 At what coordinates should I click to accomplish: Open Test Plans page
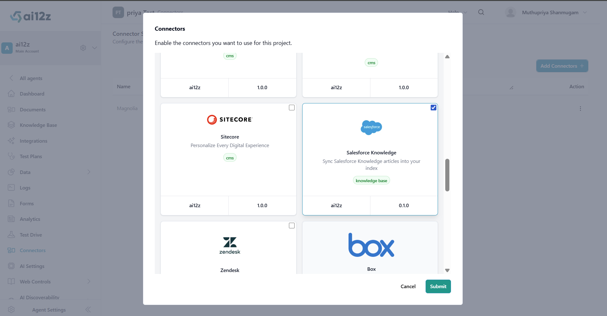pos(31,156)
